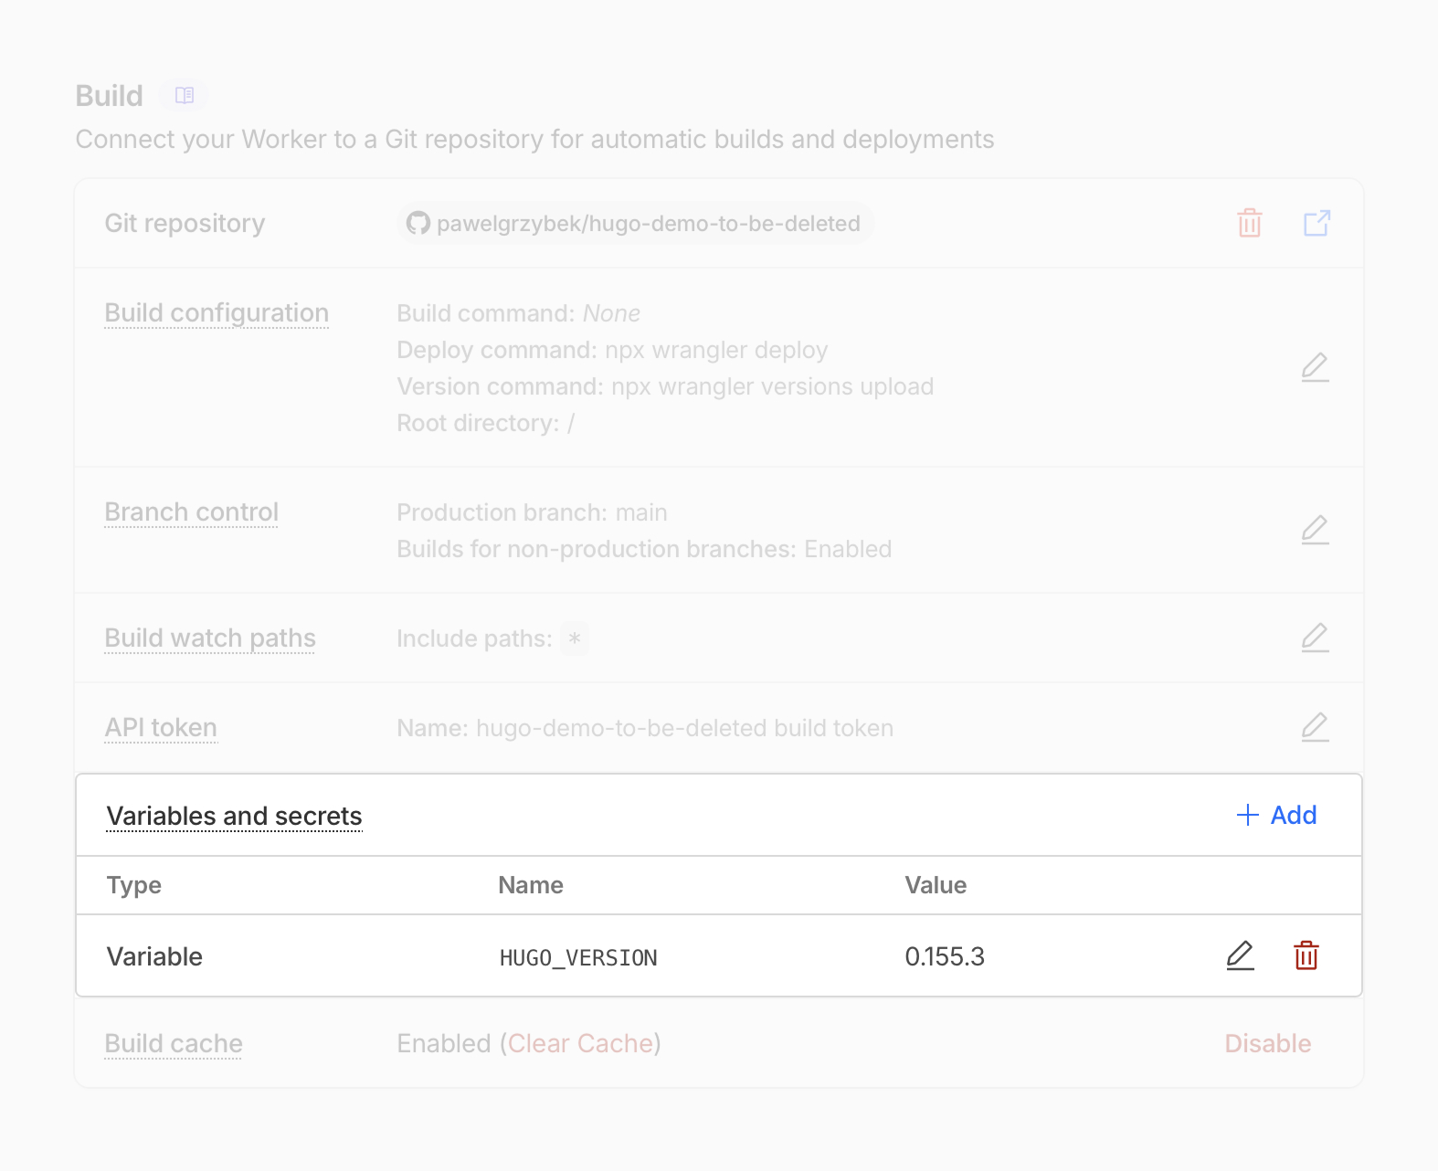Click the asterisk include paths chip

574,639
